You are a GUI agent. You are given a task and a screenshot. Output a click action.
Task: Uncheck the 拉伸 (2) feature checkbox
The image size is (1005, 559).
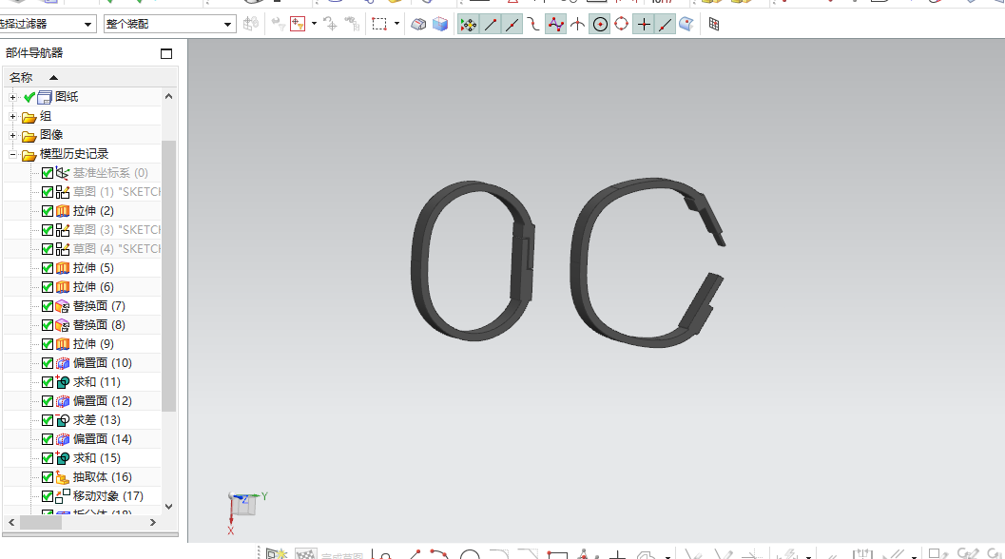(x=48, y=211)
